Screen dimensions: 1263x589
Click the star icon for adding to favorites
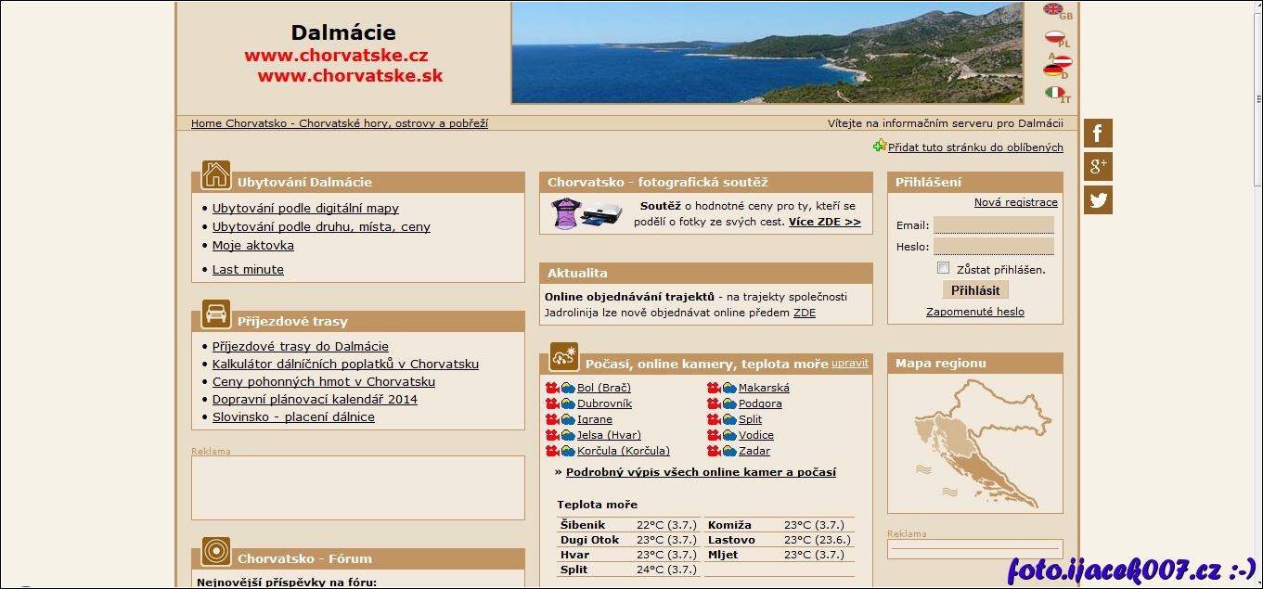[x=880, y=146]
